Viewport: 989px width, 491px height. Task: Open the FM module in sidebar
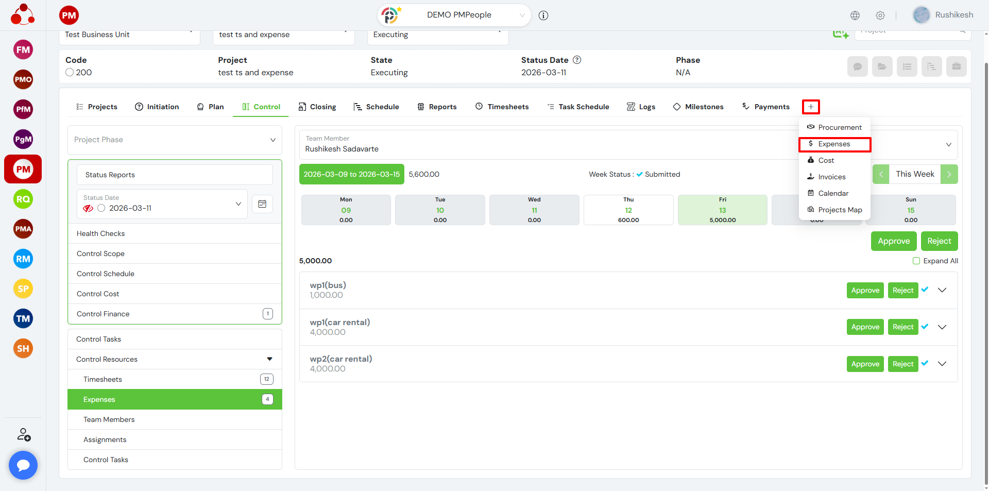(x=23, y=50)
